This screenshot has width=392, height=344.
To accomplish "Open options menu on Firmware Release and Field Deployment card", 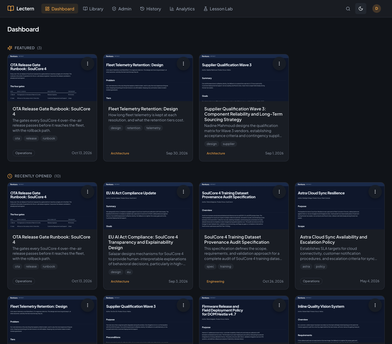I will pyautogui.click(x=279, y=305).
